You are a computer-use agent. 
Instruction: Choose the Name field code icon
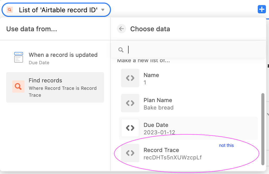130,78
